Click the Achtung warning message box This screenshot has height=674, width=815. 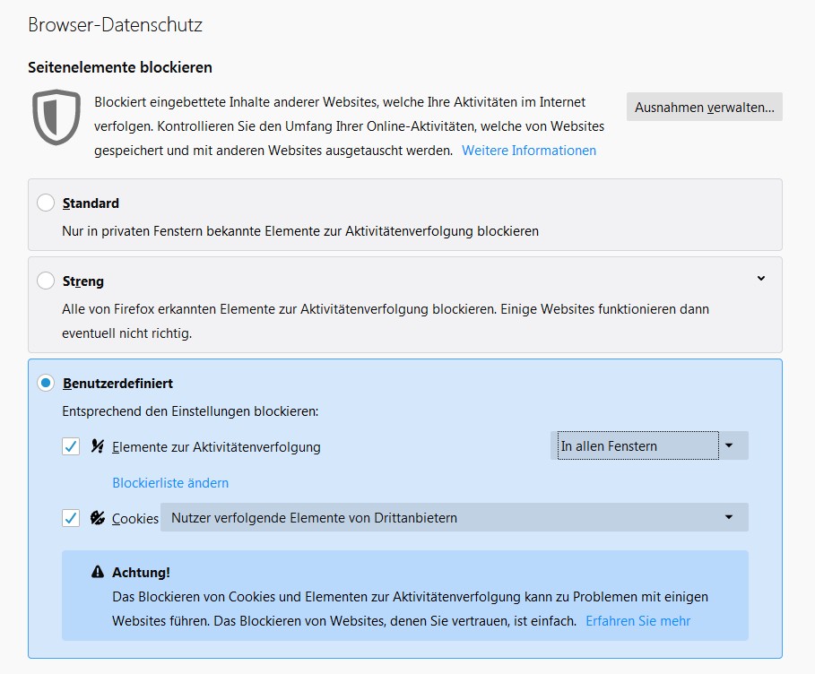[x=404, y=595]
